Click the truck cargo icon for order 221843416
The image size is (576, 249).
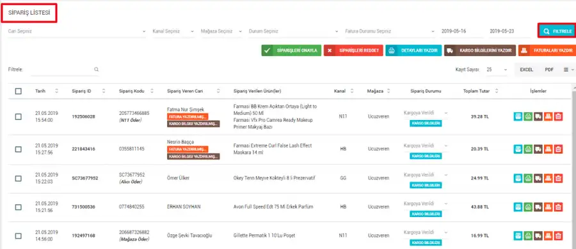(538, 149)
